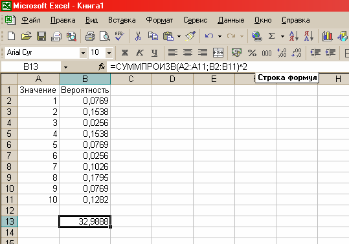Align cell text to the left
The height and width of the screenshot is (244, 349).
[x=173, y=53]
